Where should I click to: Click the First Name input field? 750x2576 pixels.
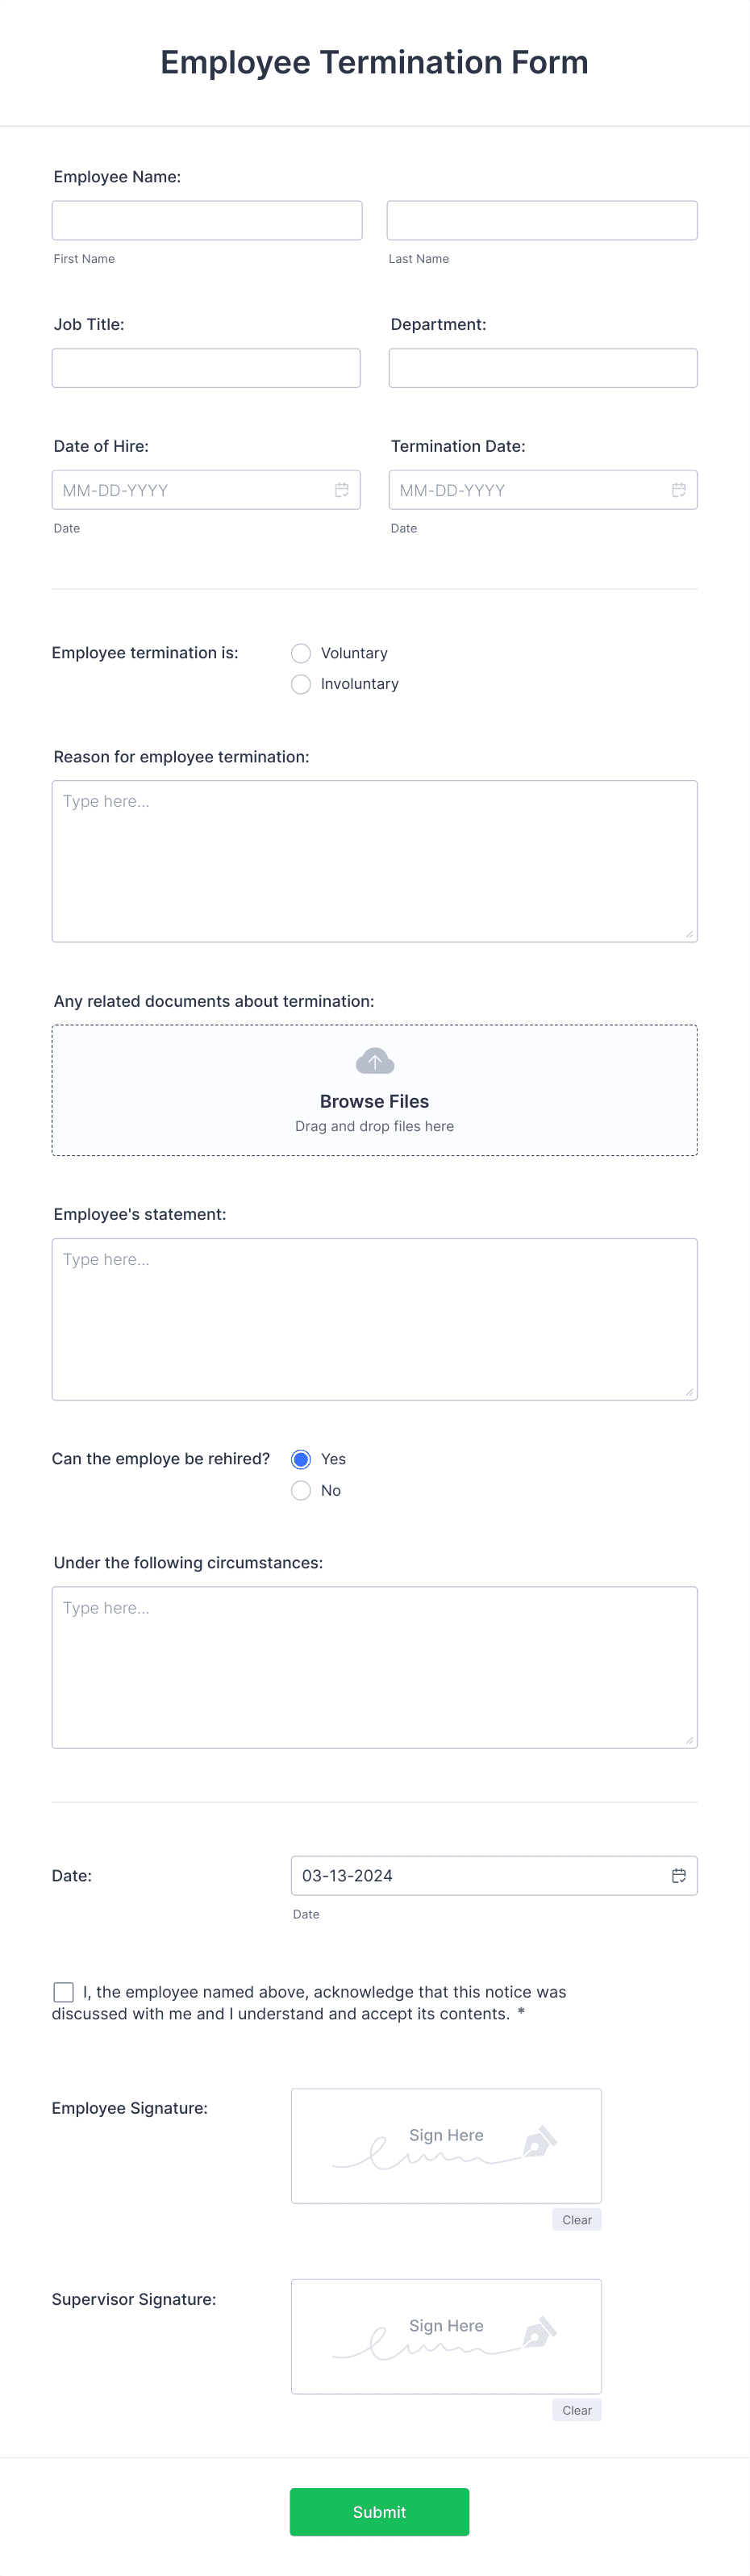point(206,220)
